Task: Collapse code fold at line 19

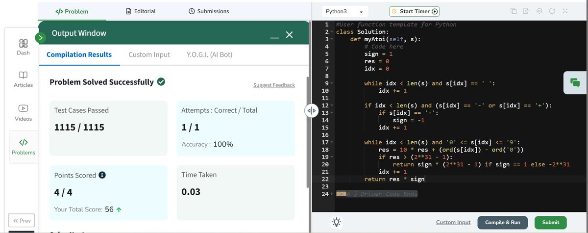Action: 332,157
